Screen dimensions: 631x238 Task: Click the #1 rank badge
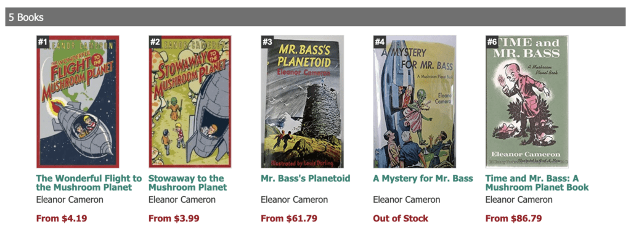click(43, 41)
